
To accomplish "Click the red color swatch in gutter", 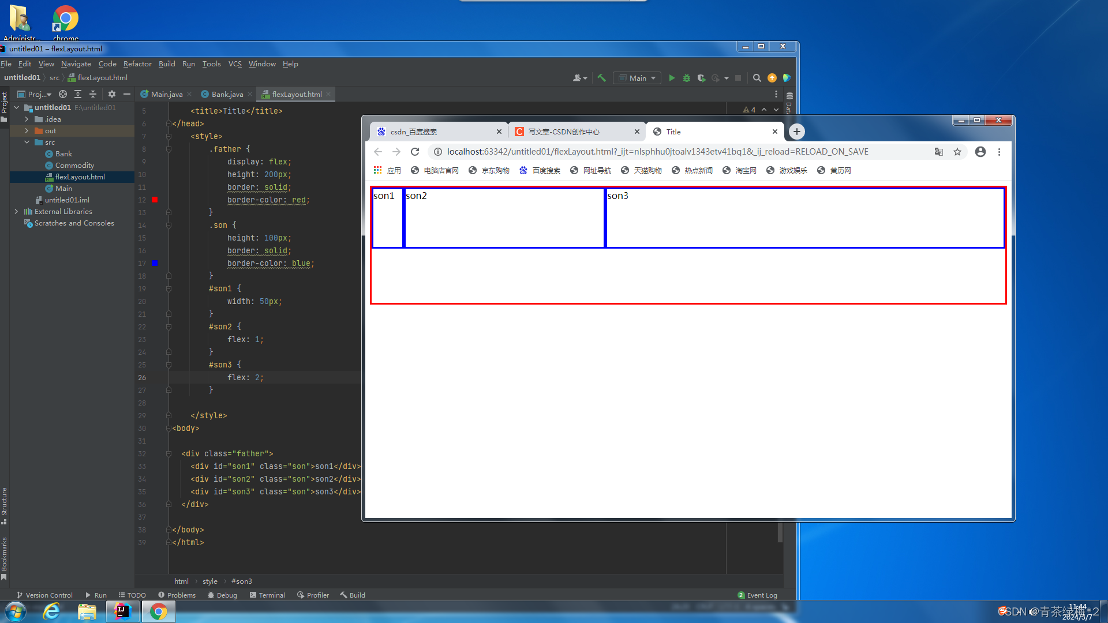I will [x=155, y=200].
